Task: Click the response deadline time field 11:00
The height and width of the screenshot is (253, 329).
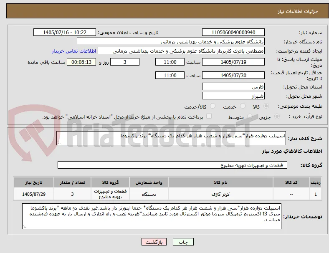Action: (x=170, y=62)
